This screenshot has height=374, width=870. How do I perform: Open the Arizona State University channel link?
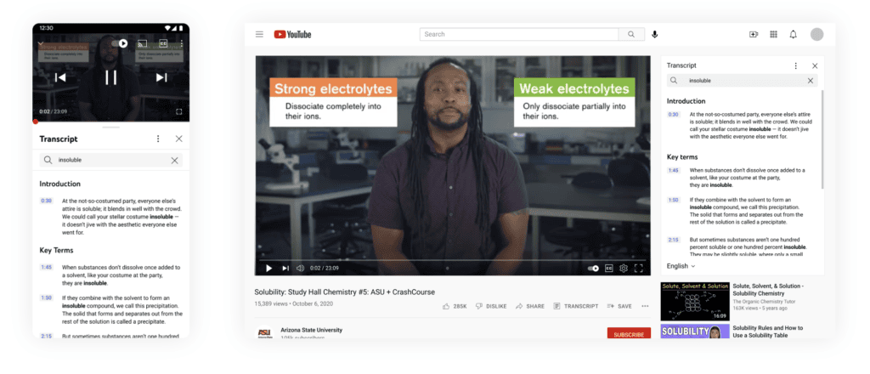tap(311, 330)
